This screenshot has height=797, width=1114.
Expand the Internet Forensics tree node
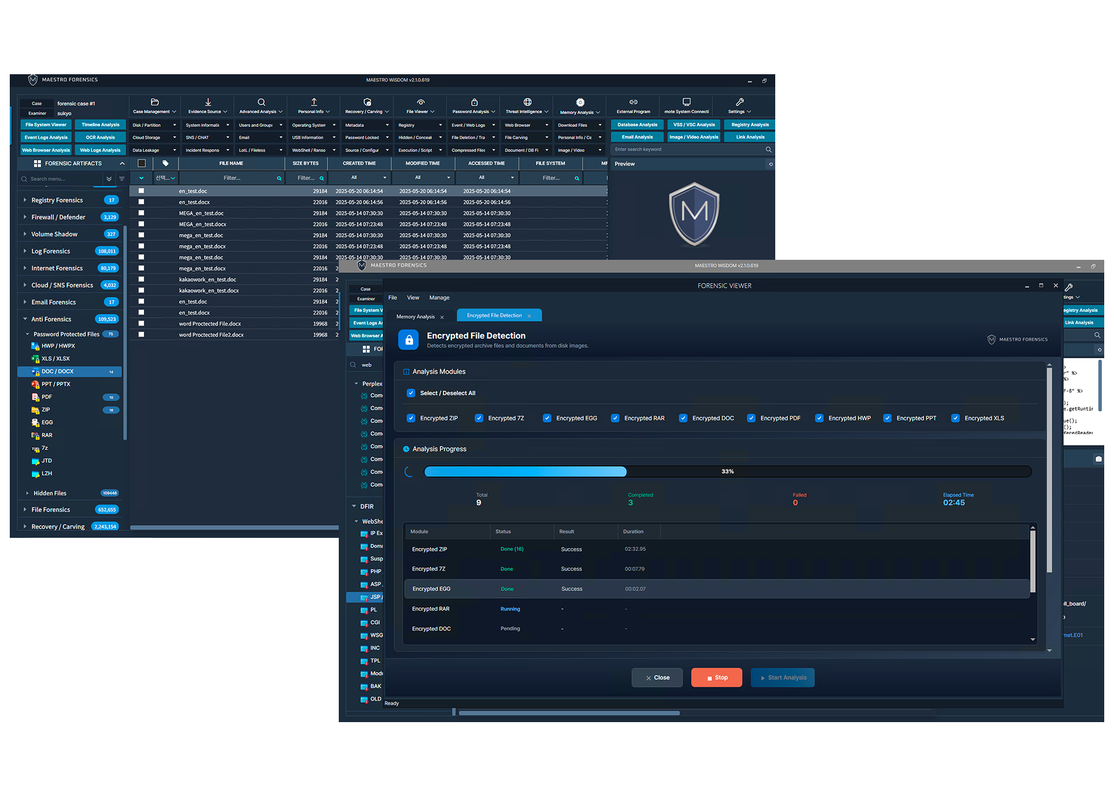coord(25,268)
